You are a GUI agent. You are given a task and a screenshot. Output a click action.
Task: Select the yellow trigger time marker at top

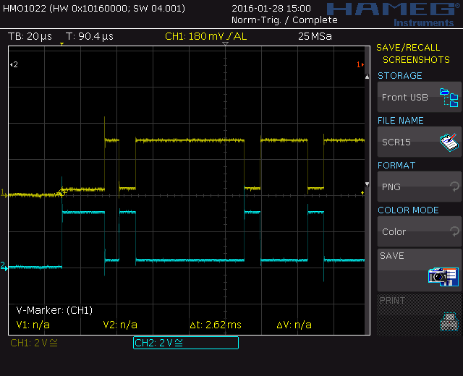click(x=61, y=44)
